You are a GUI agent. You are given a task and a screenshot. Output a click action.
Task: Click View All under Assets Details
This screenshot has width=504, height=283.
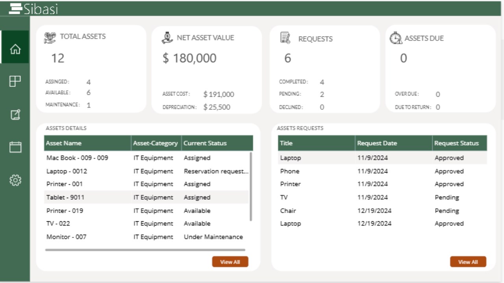[x=230, y=262]
